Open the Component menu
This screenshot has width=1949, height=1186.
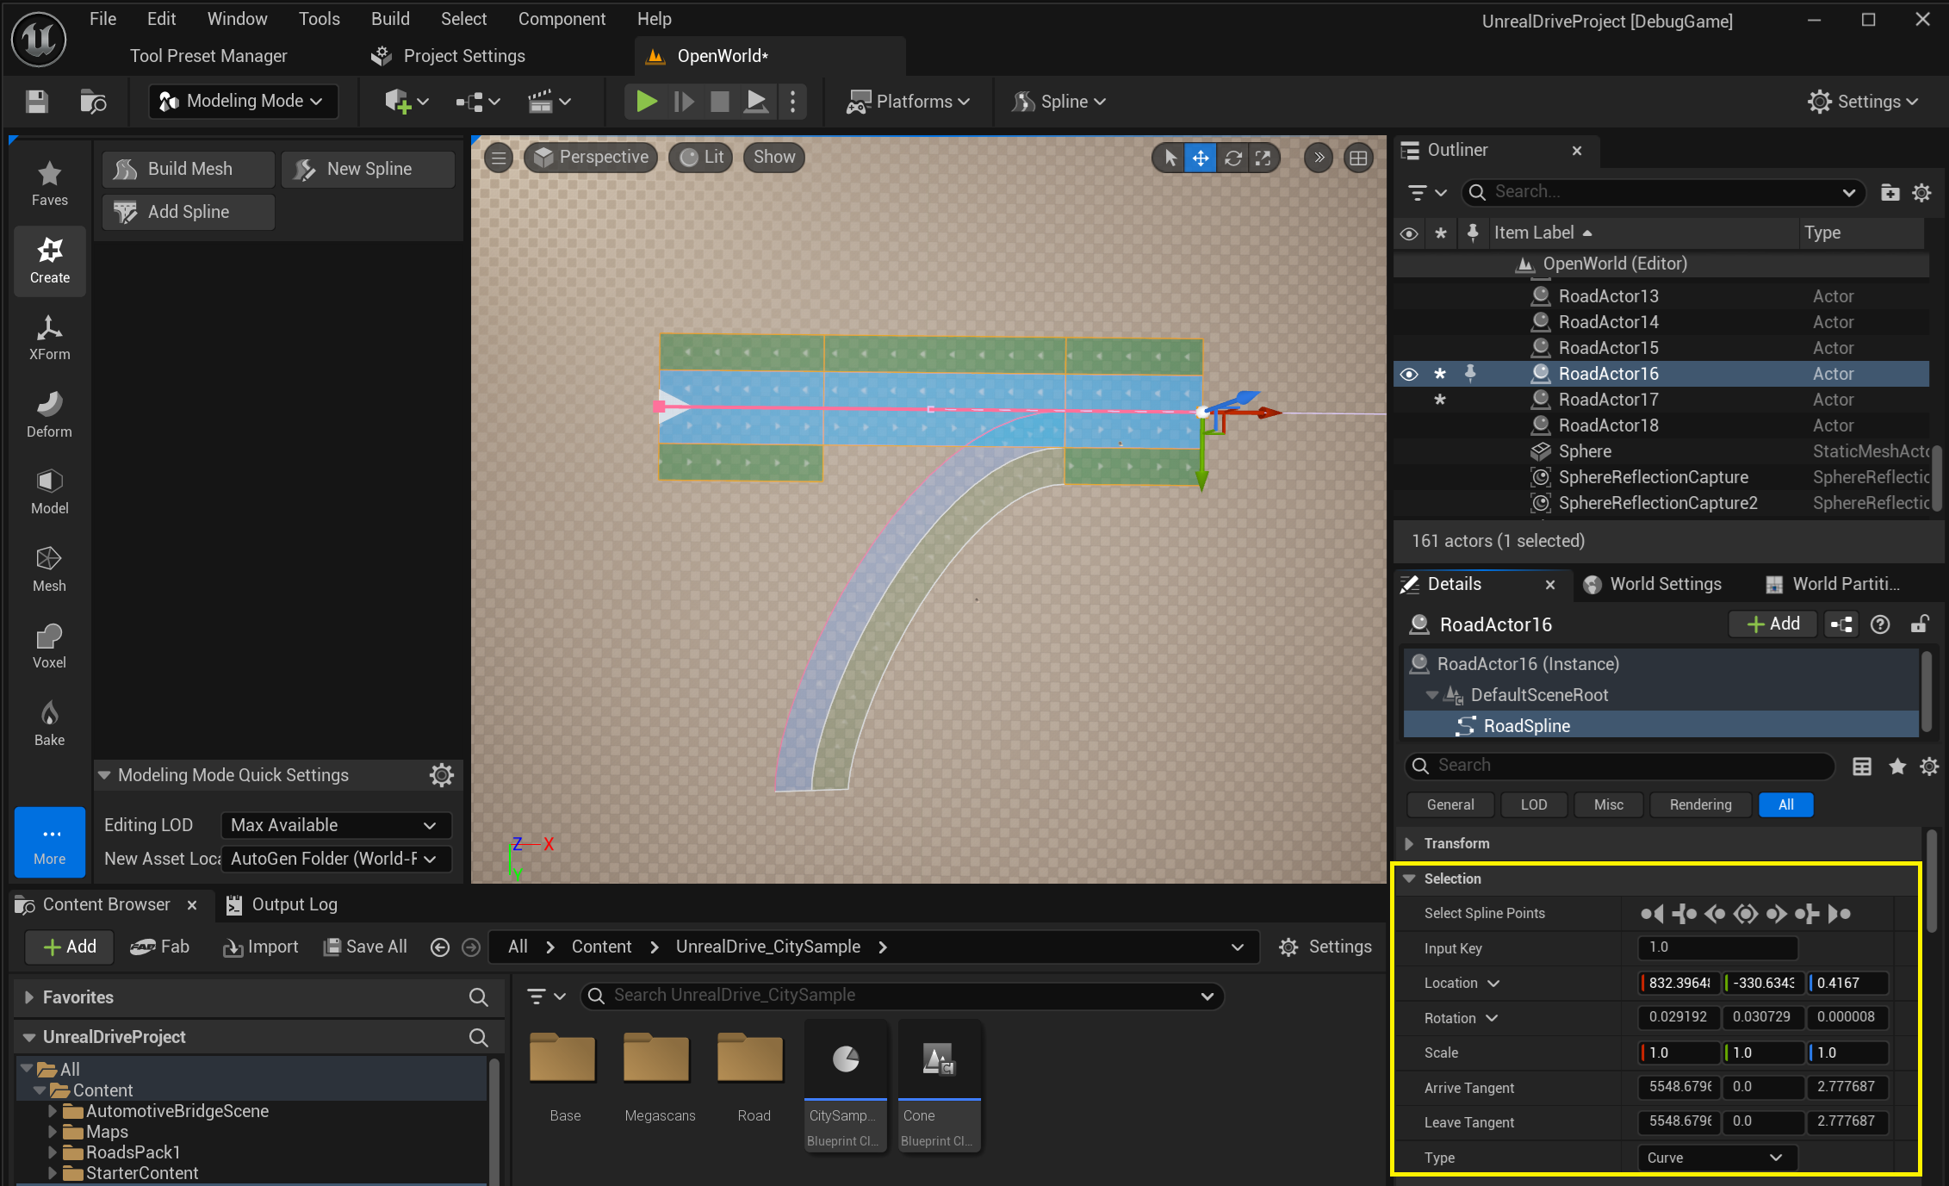tap(562, 19)
